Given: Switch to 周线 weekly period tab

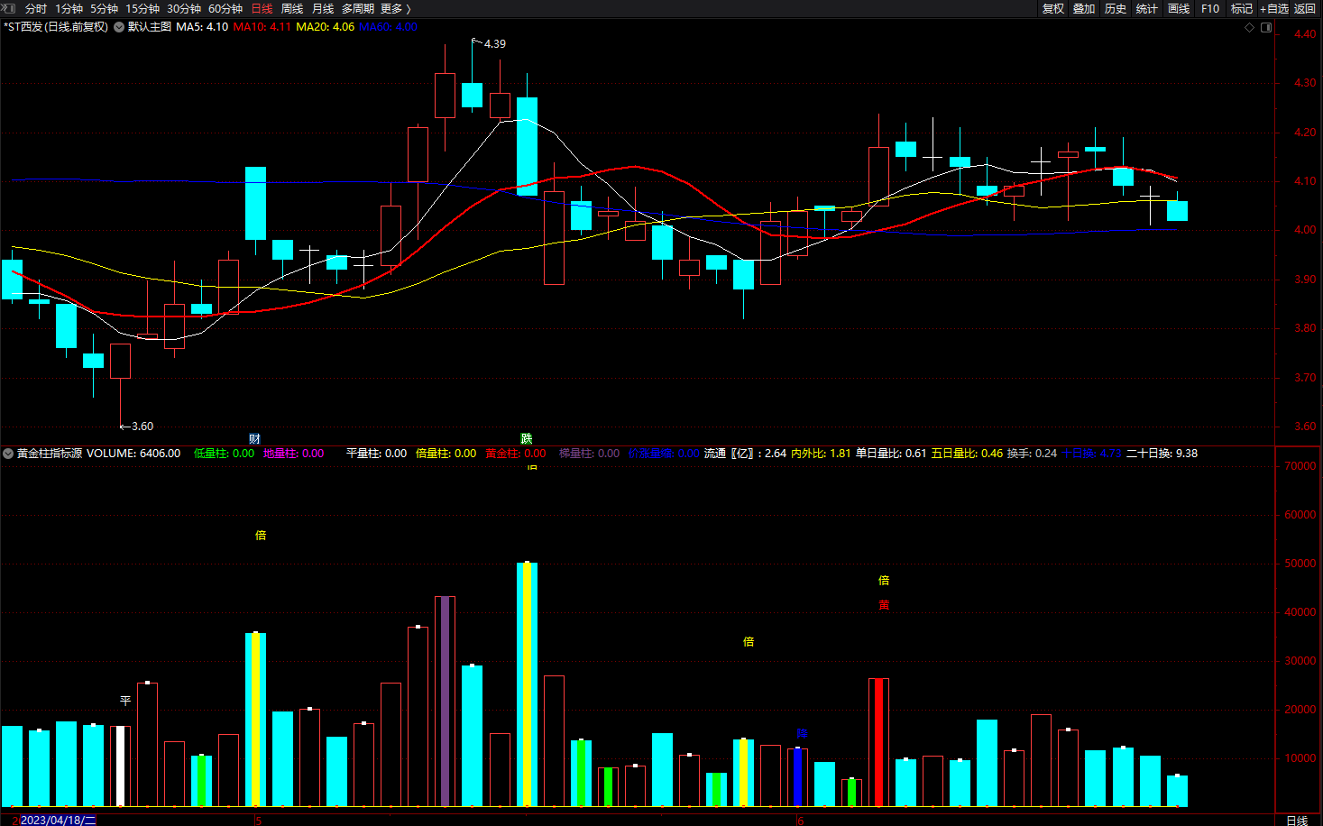Looking at the screenshot, I should point(292,9).
